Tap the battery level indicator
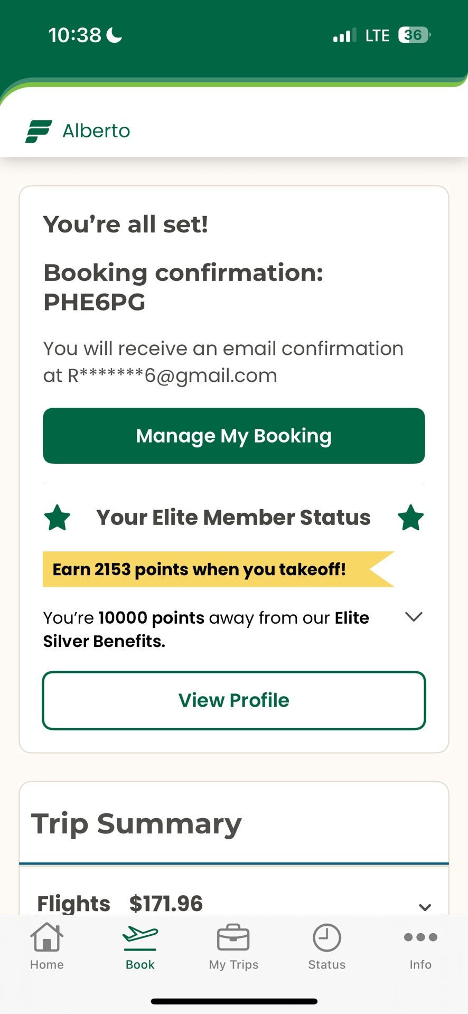Viewport: 468px width, 1014px height. click(414, 35)
